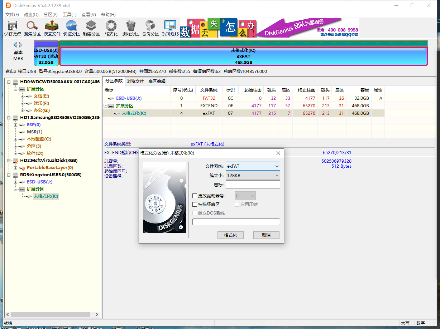Click the RD3 KingstonUSB3.0 disk icon
Viewport: 440px width, 329px height.
[15, 175]
